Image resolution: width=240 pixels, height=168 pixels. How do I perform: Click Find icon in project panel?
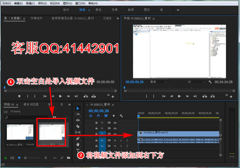click(x=62, y=158)
